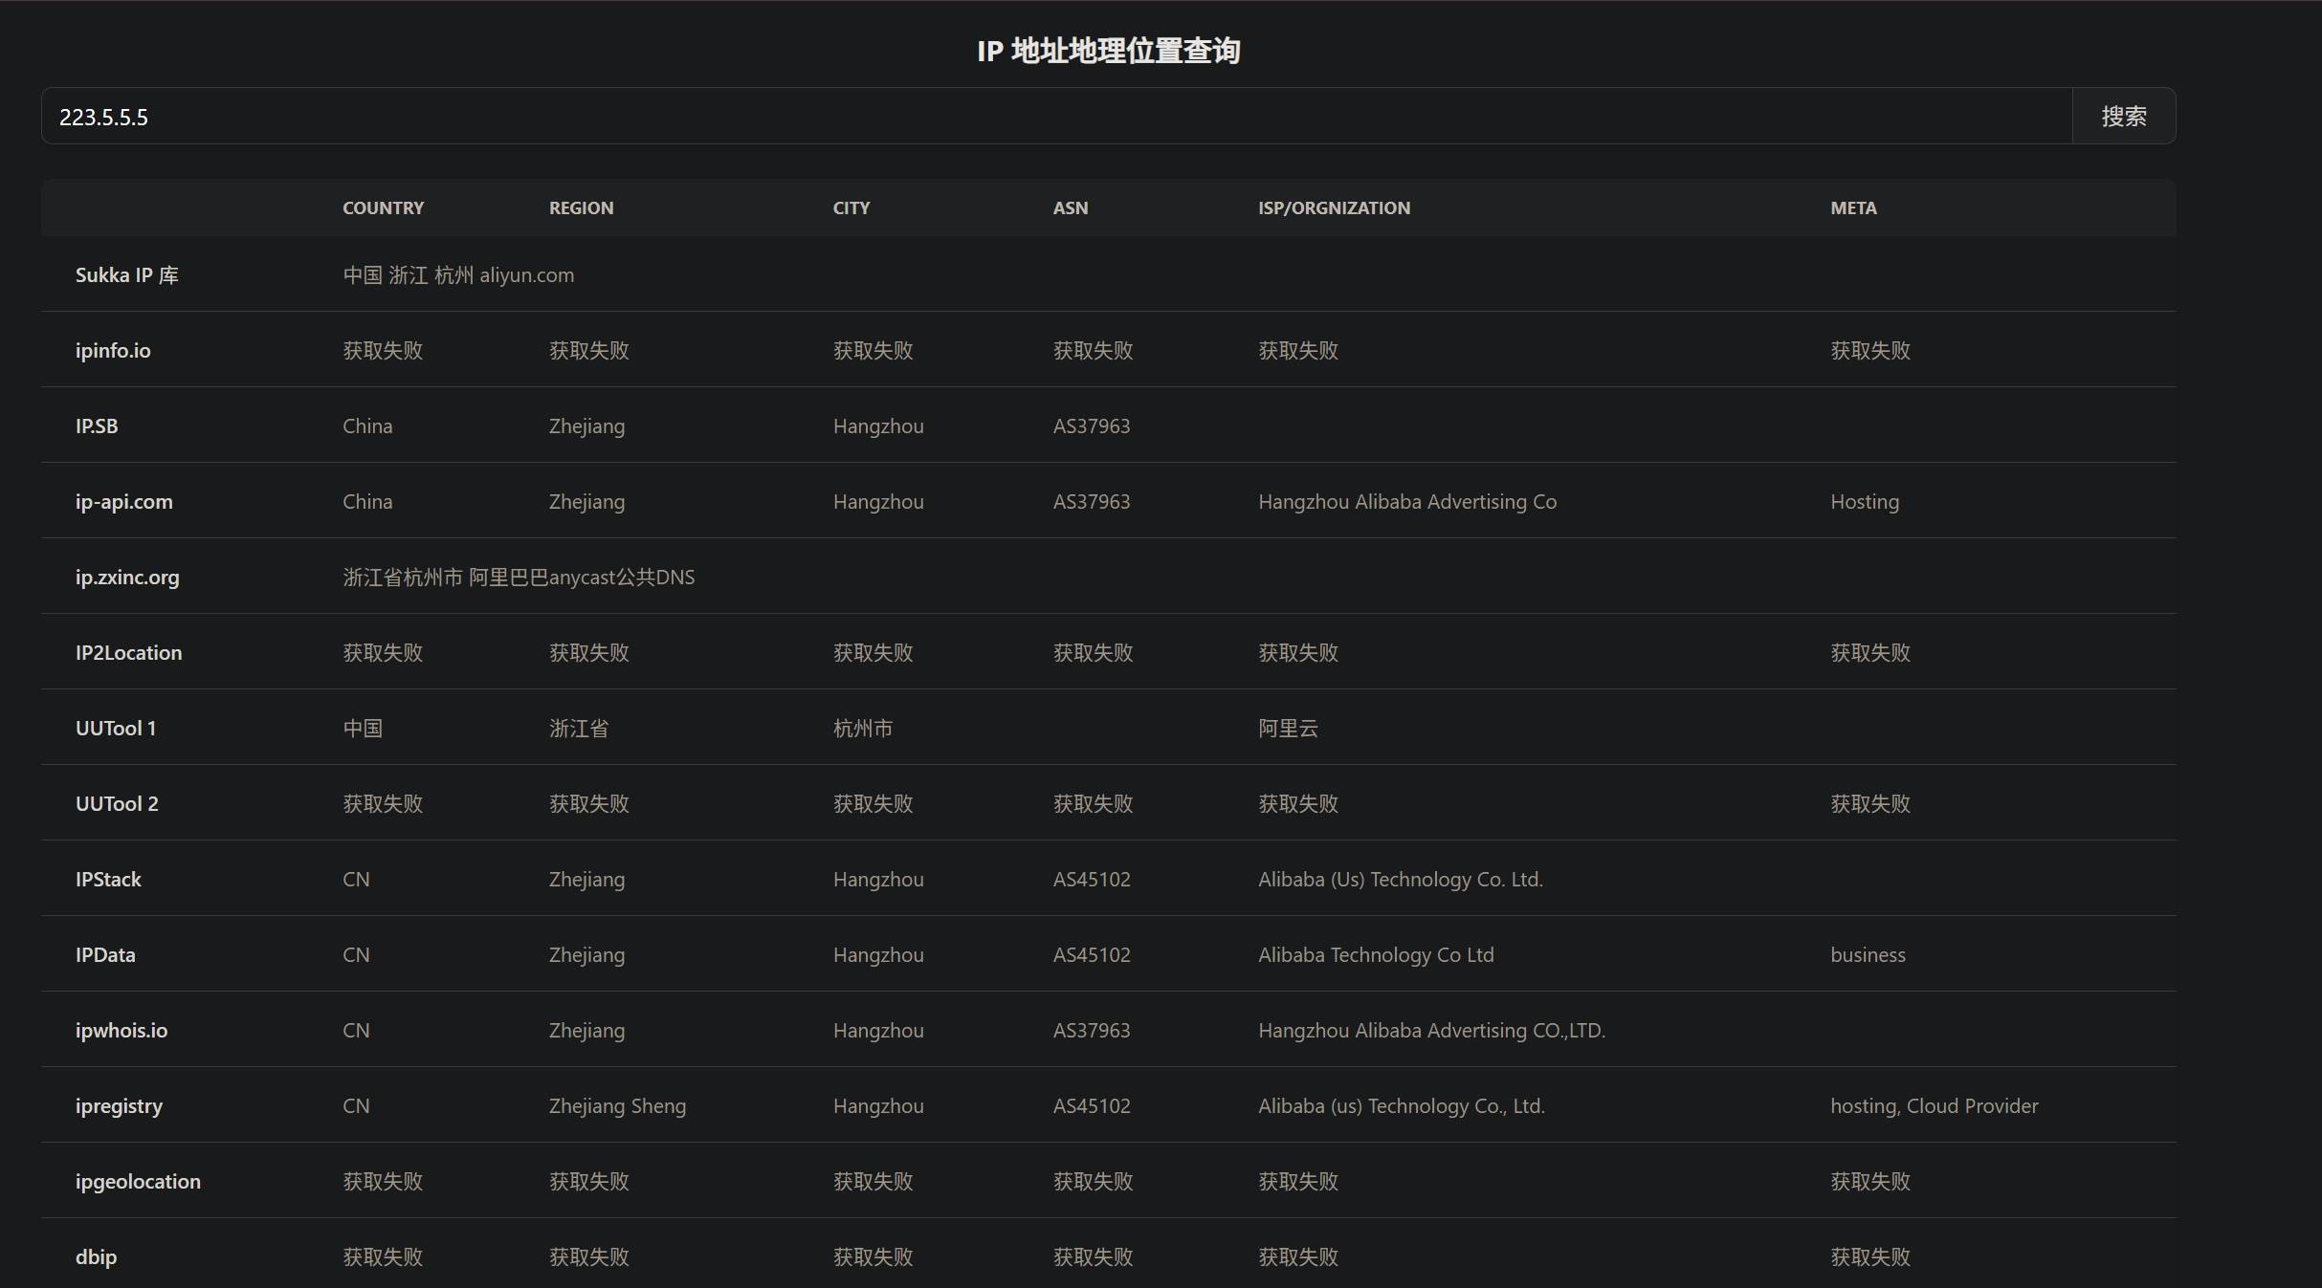2322x1288 pixels.
Task: Click the IP.SB row label
Action: [97, 426]
